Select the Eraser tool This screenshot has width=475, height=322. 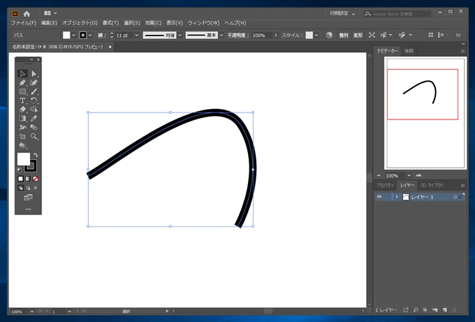[22, 110]
